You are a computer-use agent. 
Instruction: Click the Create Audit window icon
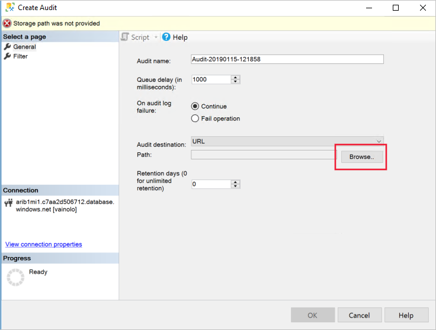click(x=10, y=7)
